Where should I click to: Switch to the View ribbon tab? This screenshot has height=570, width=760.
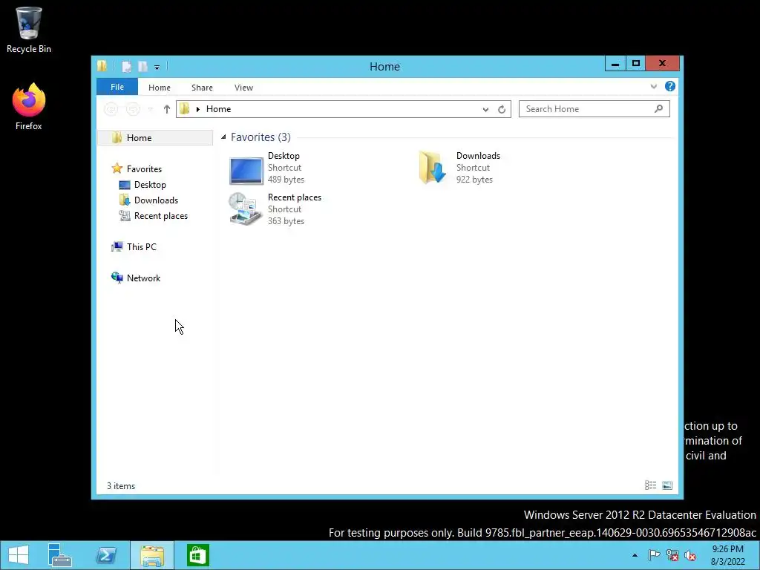pyautogui.click(x=243, y=88)
